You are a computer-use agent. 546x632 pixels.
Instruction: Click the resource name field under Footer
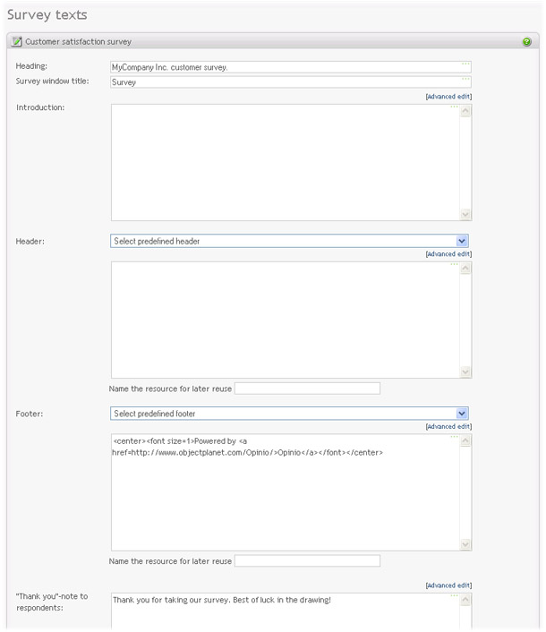tap(307, 561)
